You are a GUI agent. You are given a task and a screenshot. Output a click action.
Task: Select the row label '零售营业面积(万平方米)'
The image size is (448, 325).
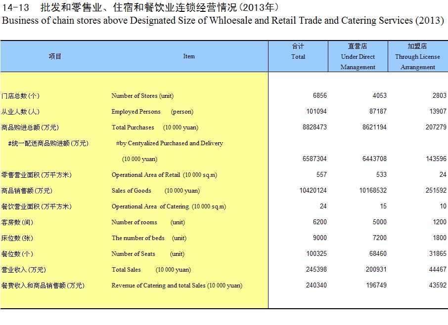pos(36,175)
